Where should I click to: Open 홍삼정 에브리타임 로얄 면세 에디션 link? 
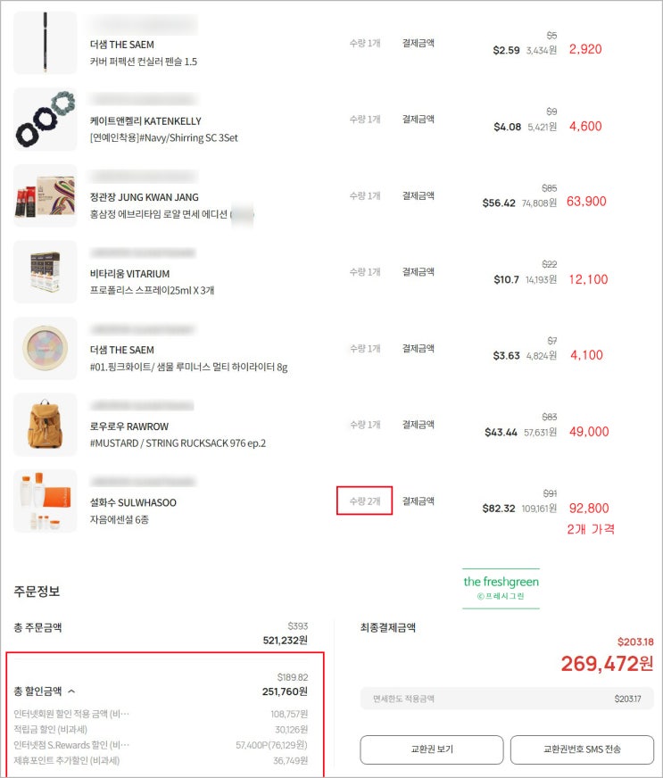click(x=159, y=214)
